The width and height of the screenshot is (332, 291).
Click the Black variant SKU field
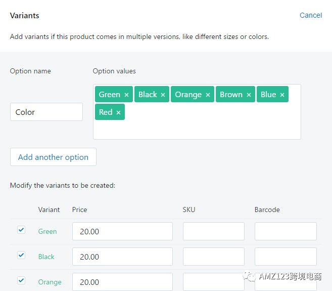coord(214,257)
